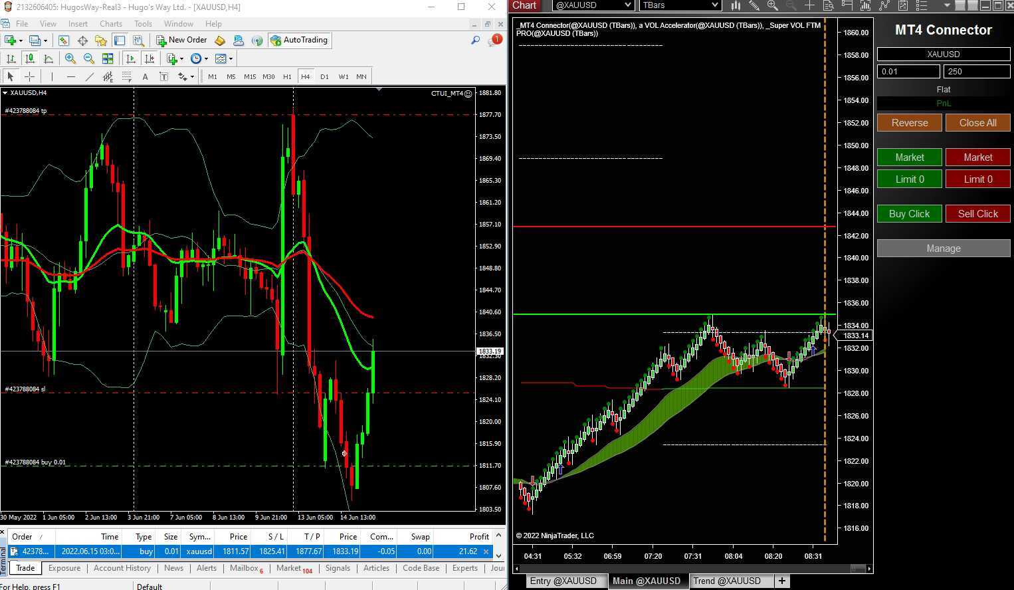The height and width of the screenshot is (590, 1014).
Task: Click the NinjaTrader zoom in icon
Action: tap(772, 5)
